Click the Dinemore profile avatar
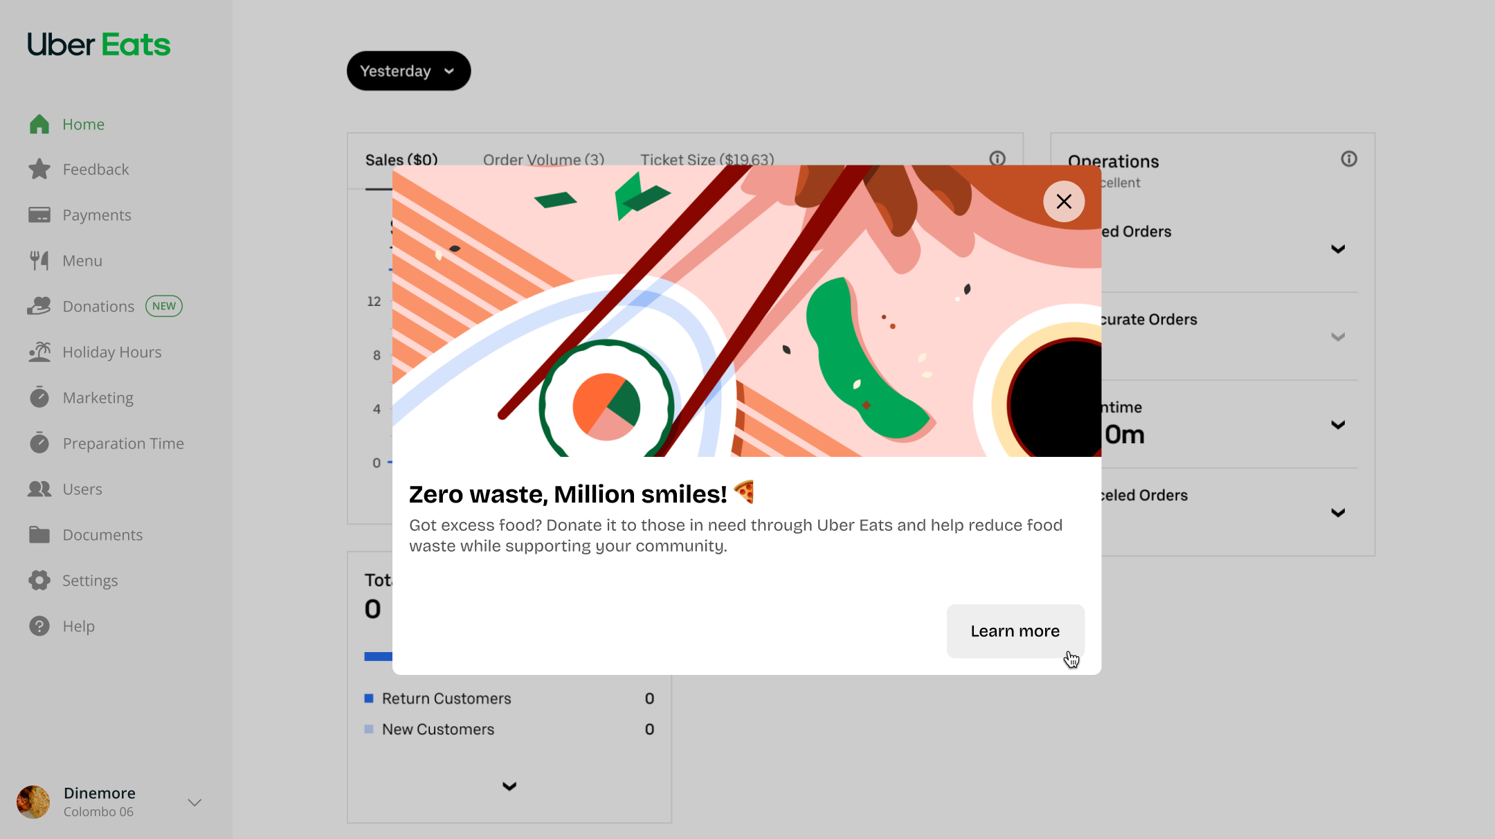Viewport: 1495px width, 839px height. (x=33, y=802)
